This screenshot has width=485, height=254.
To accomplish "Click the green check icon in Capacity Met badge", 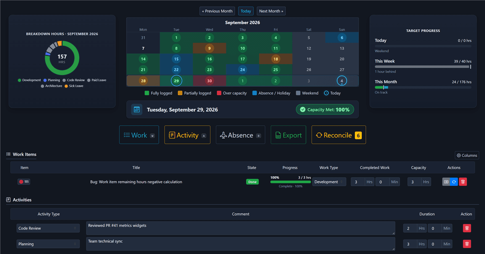I will coord(303,110).
